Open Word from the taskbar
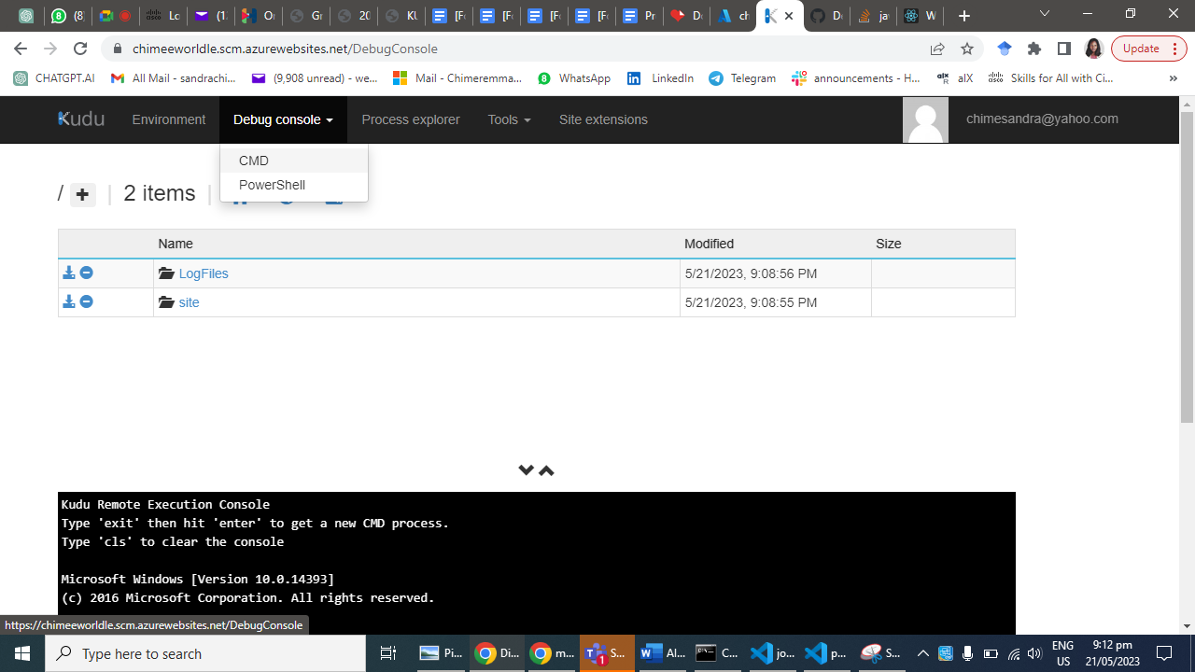 click(663, 653)
